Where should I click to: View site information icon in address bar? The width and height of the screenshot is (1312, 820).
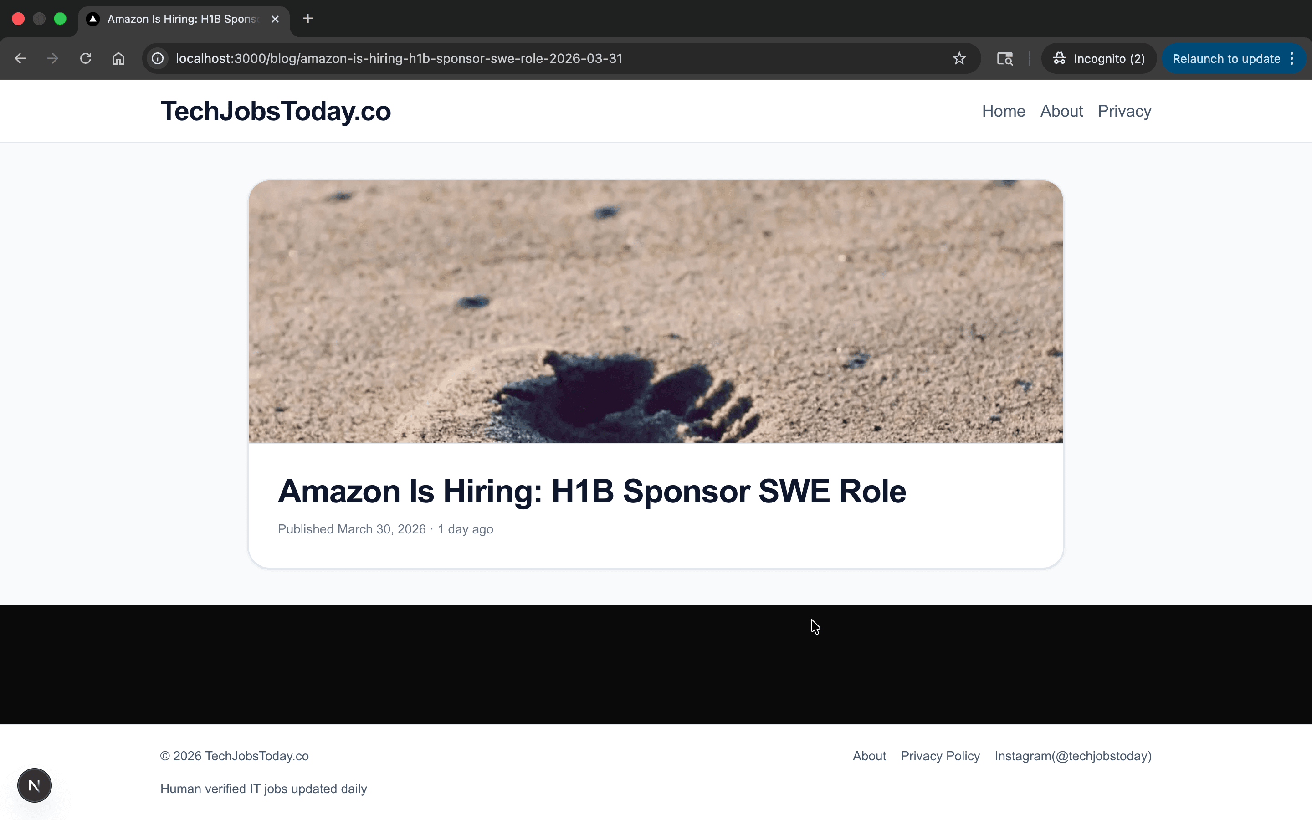pos(158,59)
